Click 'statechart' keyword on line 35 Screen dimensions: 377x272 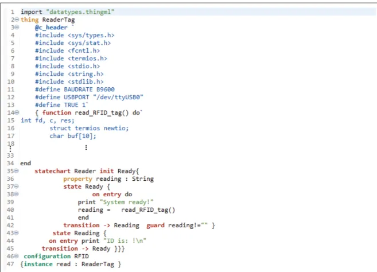[52, 171]
